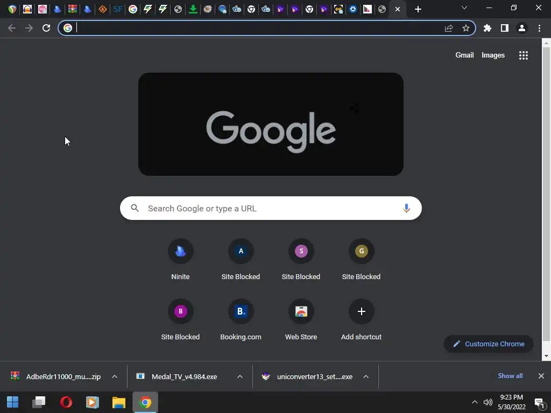551x413 pixels.
Task: Click the share this page icon
Action: [449, 28]
